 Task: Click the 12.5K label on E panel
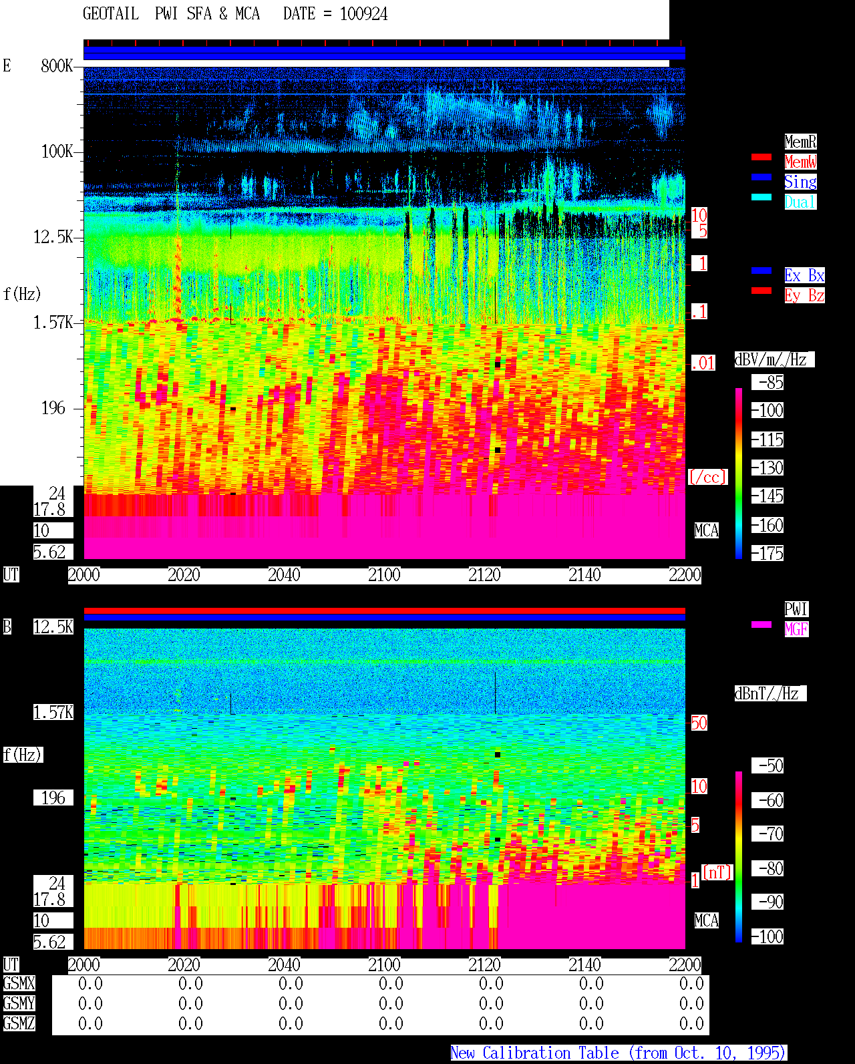[53, 236]
